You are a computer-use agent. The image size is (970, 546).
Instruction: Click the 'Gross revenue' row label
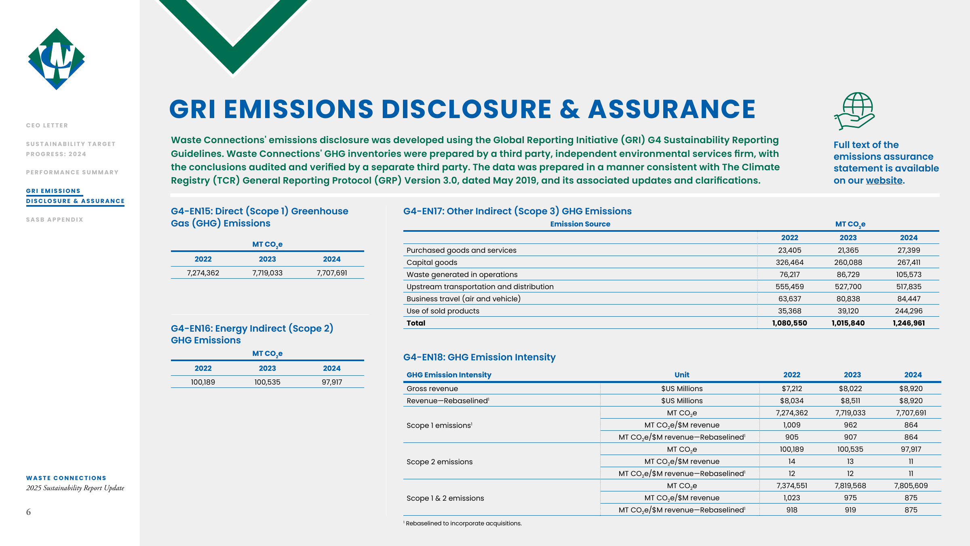pos(432,389)
